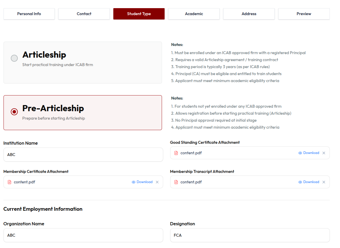The image size is (340, 248).
Task: Select the Articleship radio button
Action: tap(14, 58)
